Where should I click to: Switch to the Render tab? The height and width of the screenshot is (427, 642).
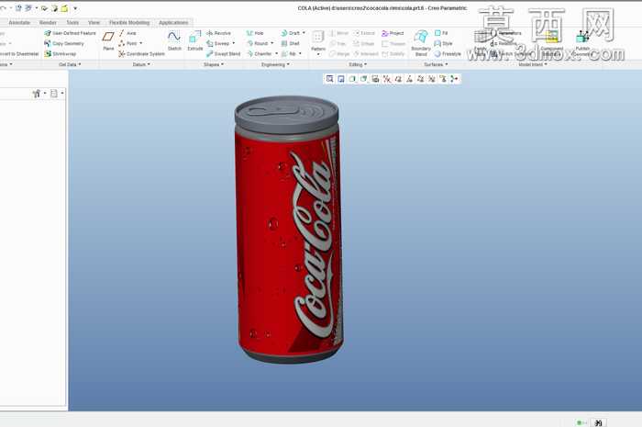[x=48, y=23]
